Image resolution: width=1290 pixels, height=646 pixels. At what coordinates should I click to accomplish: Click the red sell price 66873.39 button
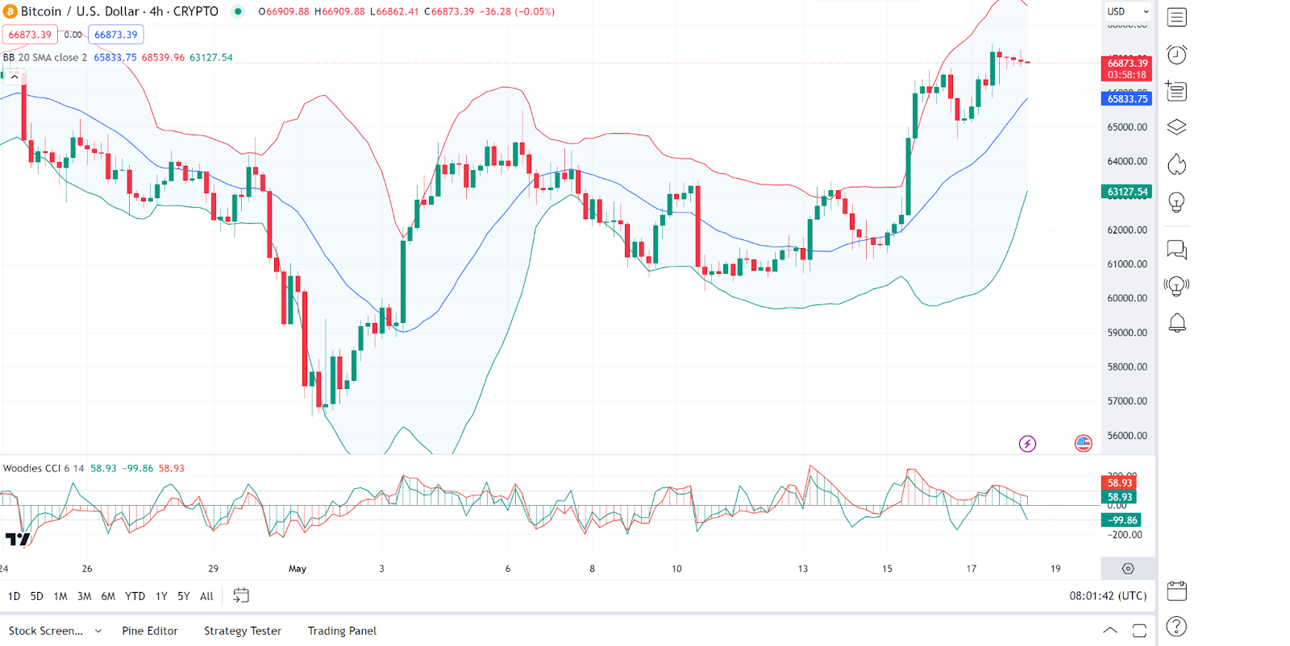[30, 35]
